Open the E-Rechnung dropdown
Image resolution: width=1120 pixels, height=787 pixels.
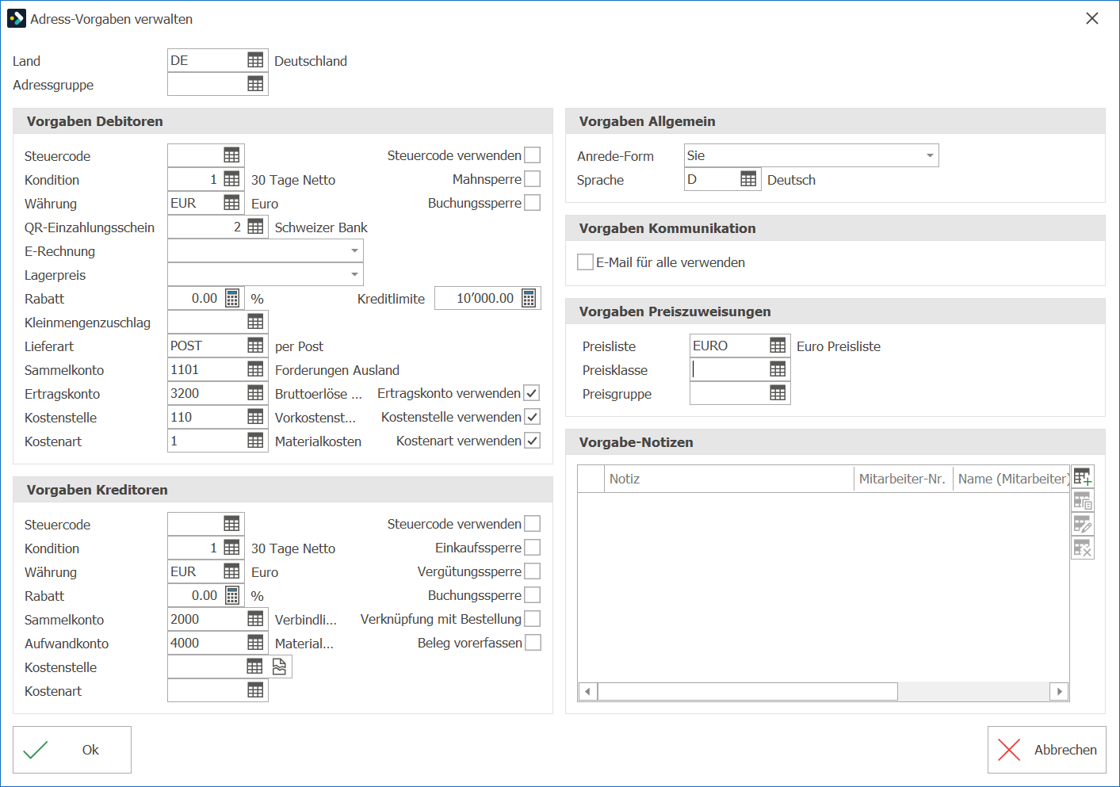(x=354, y=250)
